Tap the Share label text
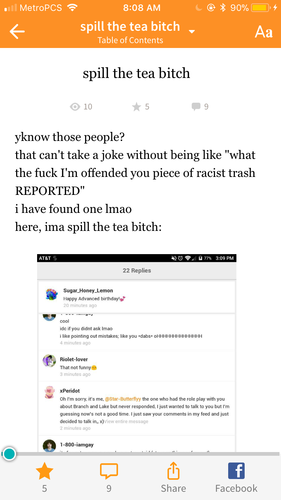This screenshot has width=281, height=500. click(x=173, y=488)
